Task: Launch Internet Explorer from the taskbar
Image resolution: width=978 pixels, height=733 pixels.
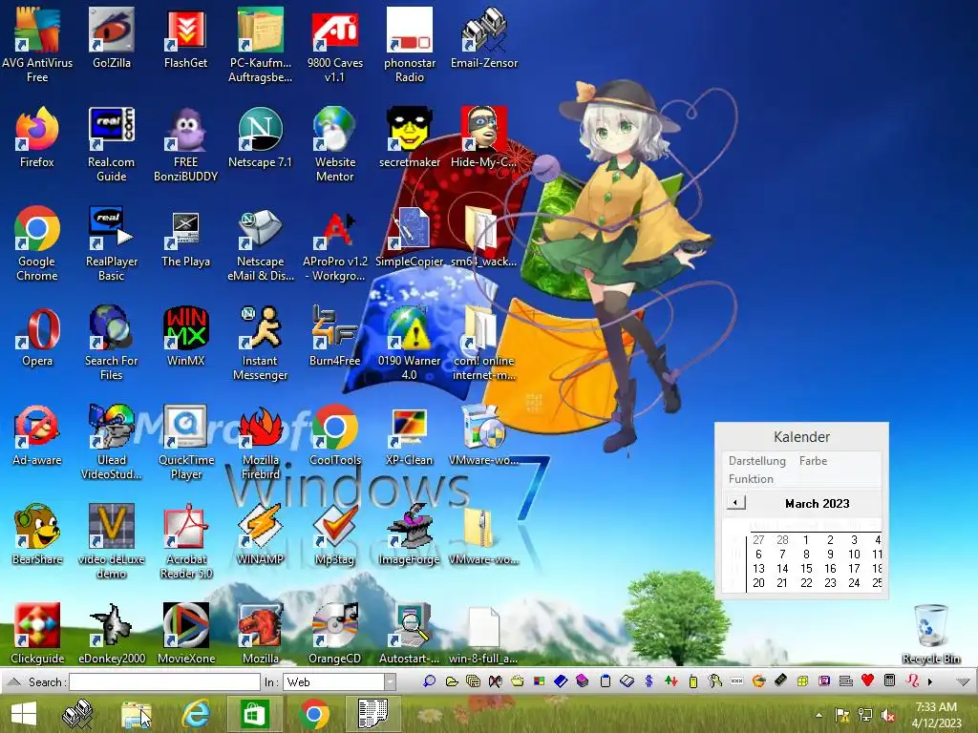Action: tap(195, 714)
